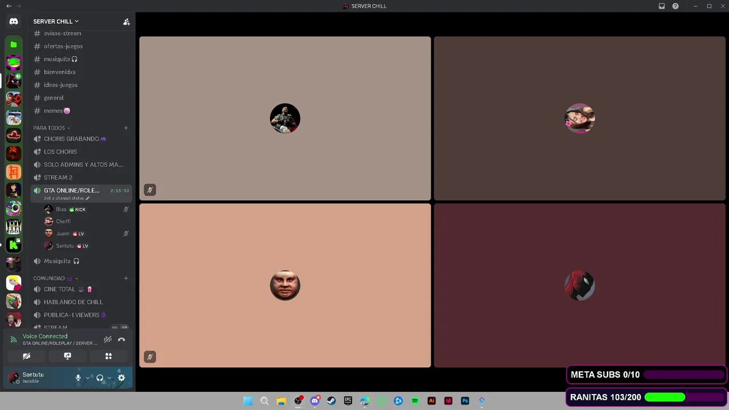
Task: Toggle noise suppression icon near Voice Connected
Action: coord(108,339)
